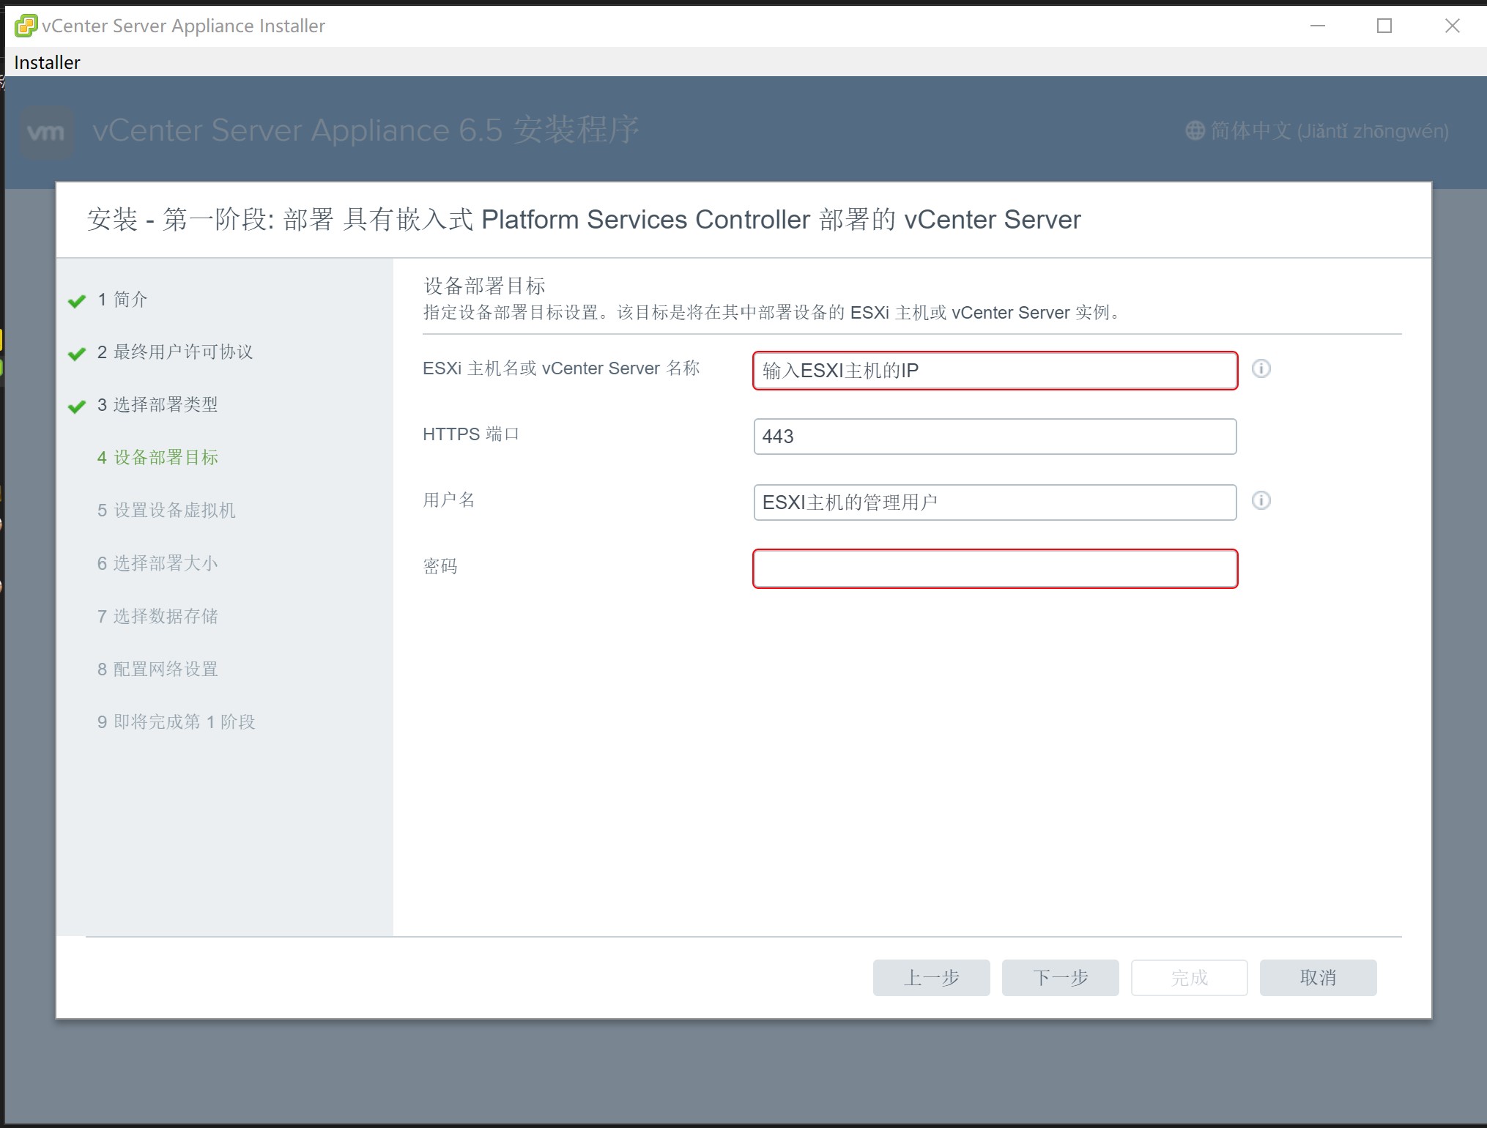Select step 6 选择部署大小
This screenshot has width=1487, height=1128.
(x=157, y=563)
